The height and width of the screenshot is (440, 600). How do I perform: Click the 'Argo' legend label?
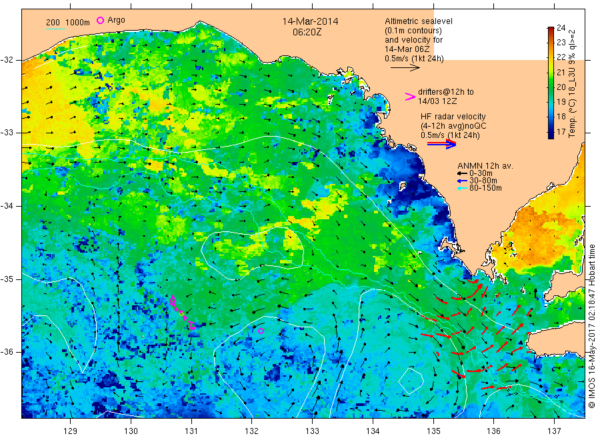[116, 20]
